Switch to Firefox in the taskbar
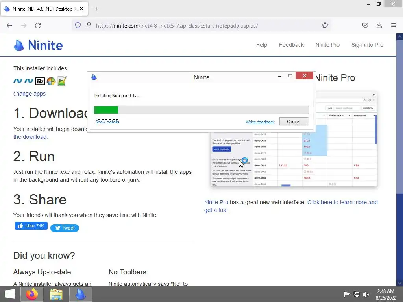Image resolution: width=403 pixels, height=302 pixels. tap(32, 294)
